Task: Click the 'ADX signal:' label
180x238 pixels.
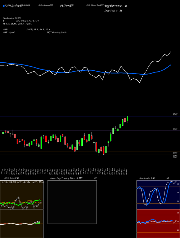Action: coord(9,32)
